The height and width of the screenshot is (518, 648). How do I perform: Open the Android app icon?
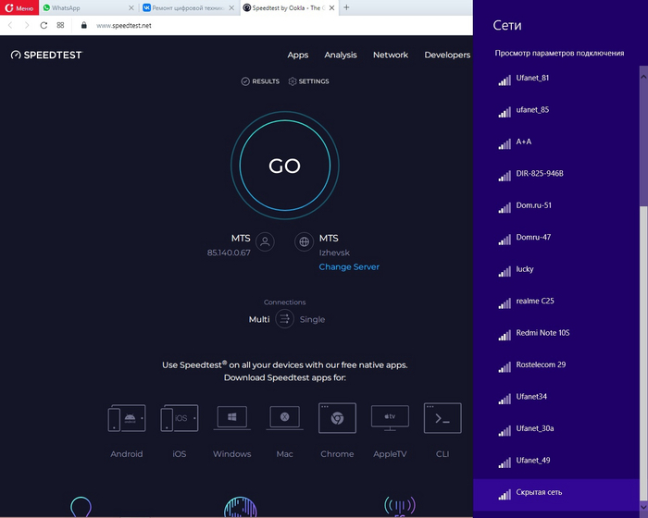[127, 418]
